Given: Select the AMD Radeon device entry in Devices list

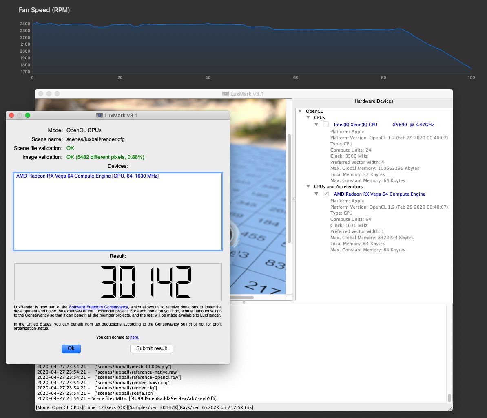Looking at the screenshot, I should (87, 176).
